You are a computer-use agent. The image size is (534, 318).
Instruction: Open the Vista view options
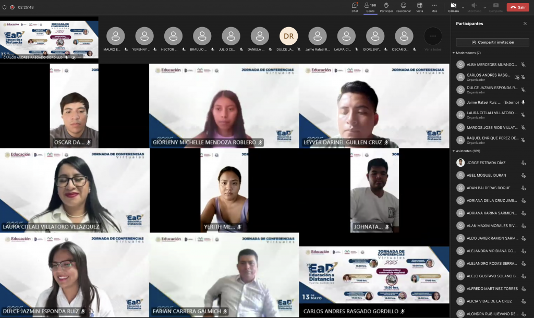click(x=420, y=7)
